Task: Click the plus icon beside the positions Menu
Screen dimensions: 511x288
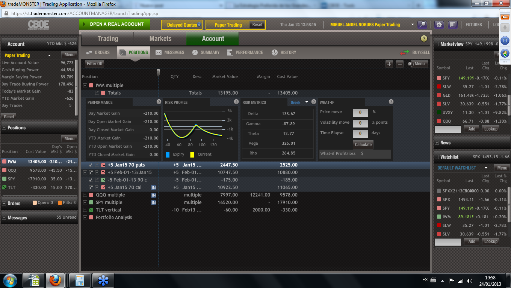Action: [389, 64]
